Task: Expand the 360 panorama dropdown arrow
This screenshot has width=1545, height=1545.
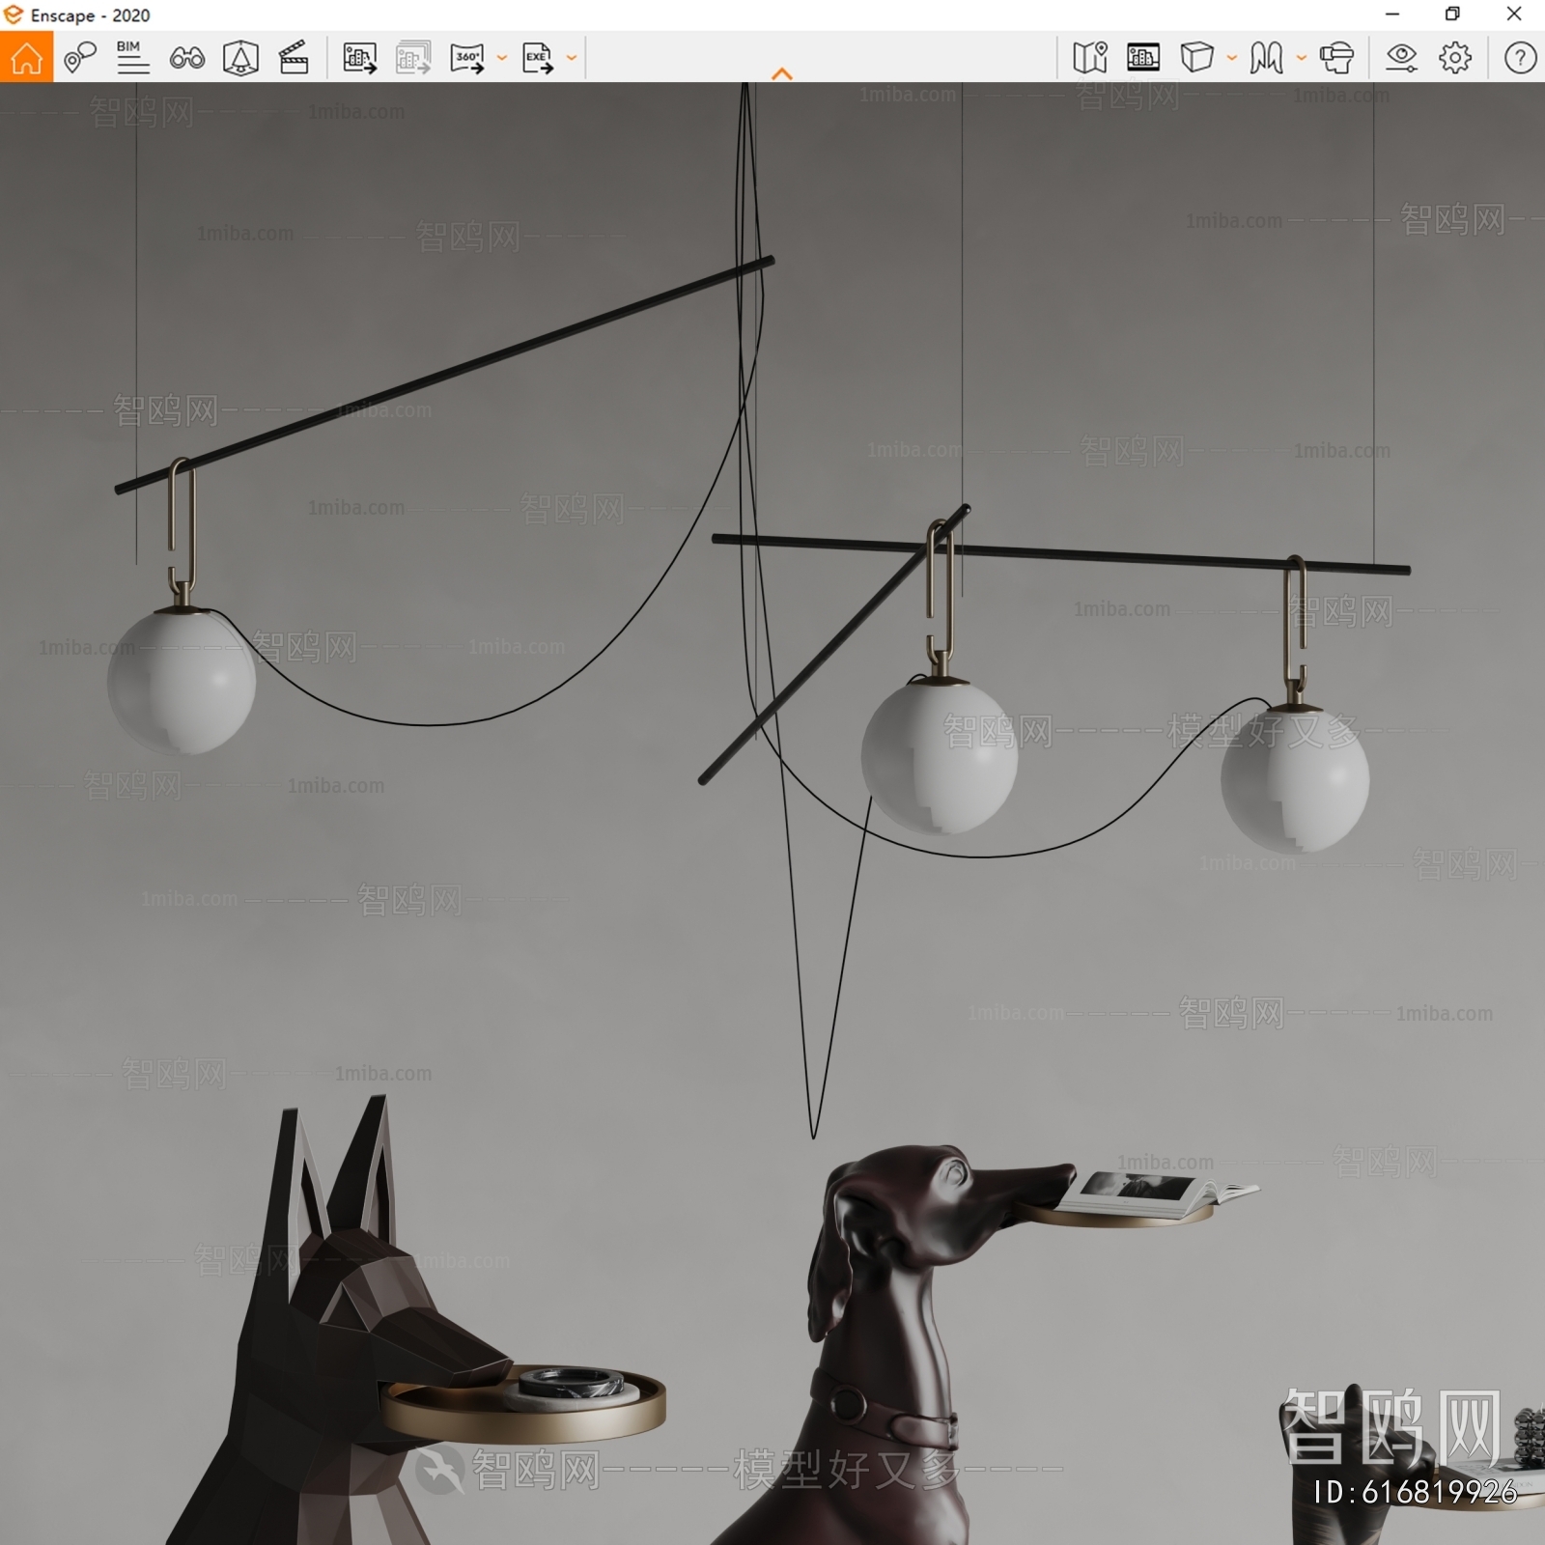Action: [x=501, y=58]
